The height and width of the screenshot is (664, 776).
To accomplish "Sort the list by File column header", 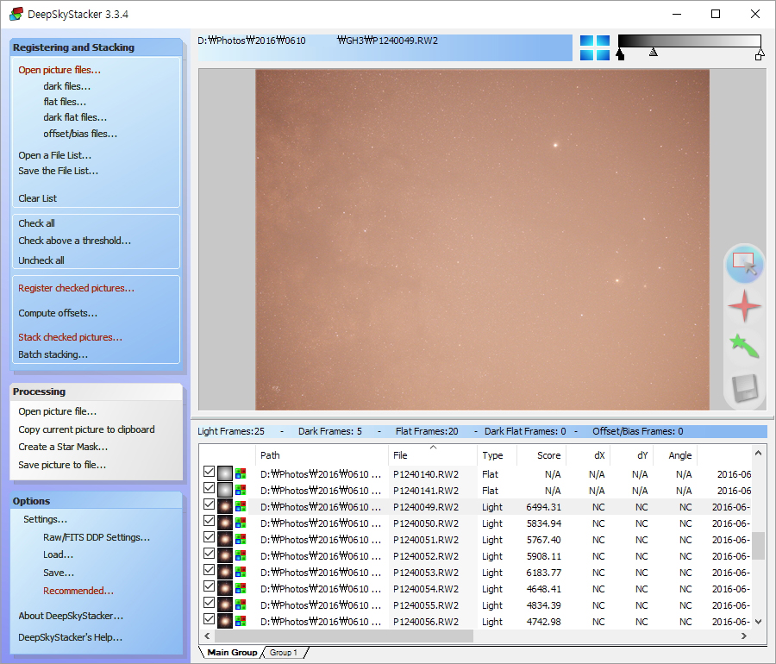I will click(433, 455).
